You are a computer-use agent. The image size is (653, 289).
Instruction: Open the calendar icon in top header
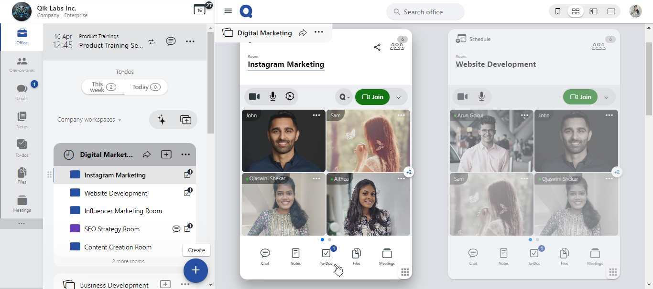point(199,10)
